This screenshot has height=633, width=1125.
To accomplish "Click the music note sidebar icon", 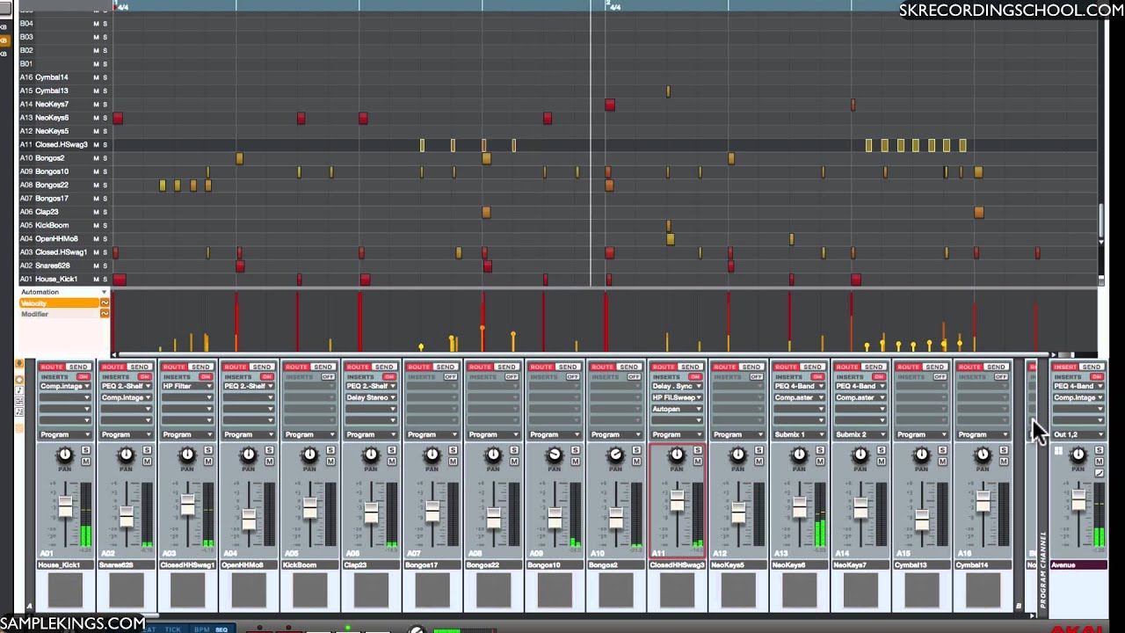I will pos(19,390).
